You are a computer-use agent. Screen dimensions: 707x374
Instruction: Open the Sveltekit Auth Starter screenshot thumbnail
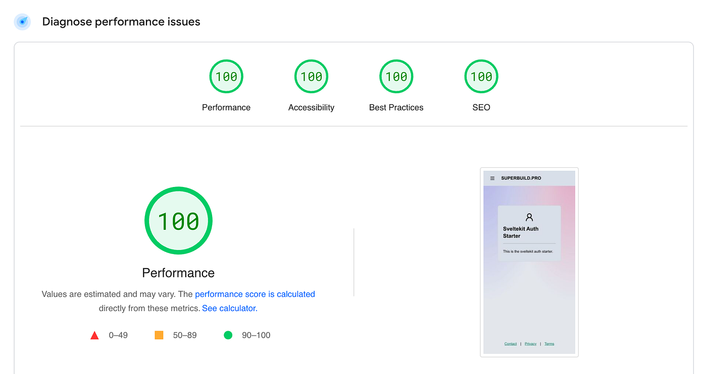[x=529, y=262]
